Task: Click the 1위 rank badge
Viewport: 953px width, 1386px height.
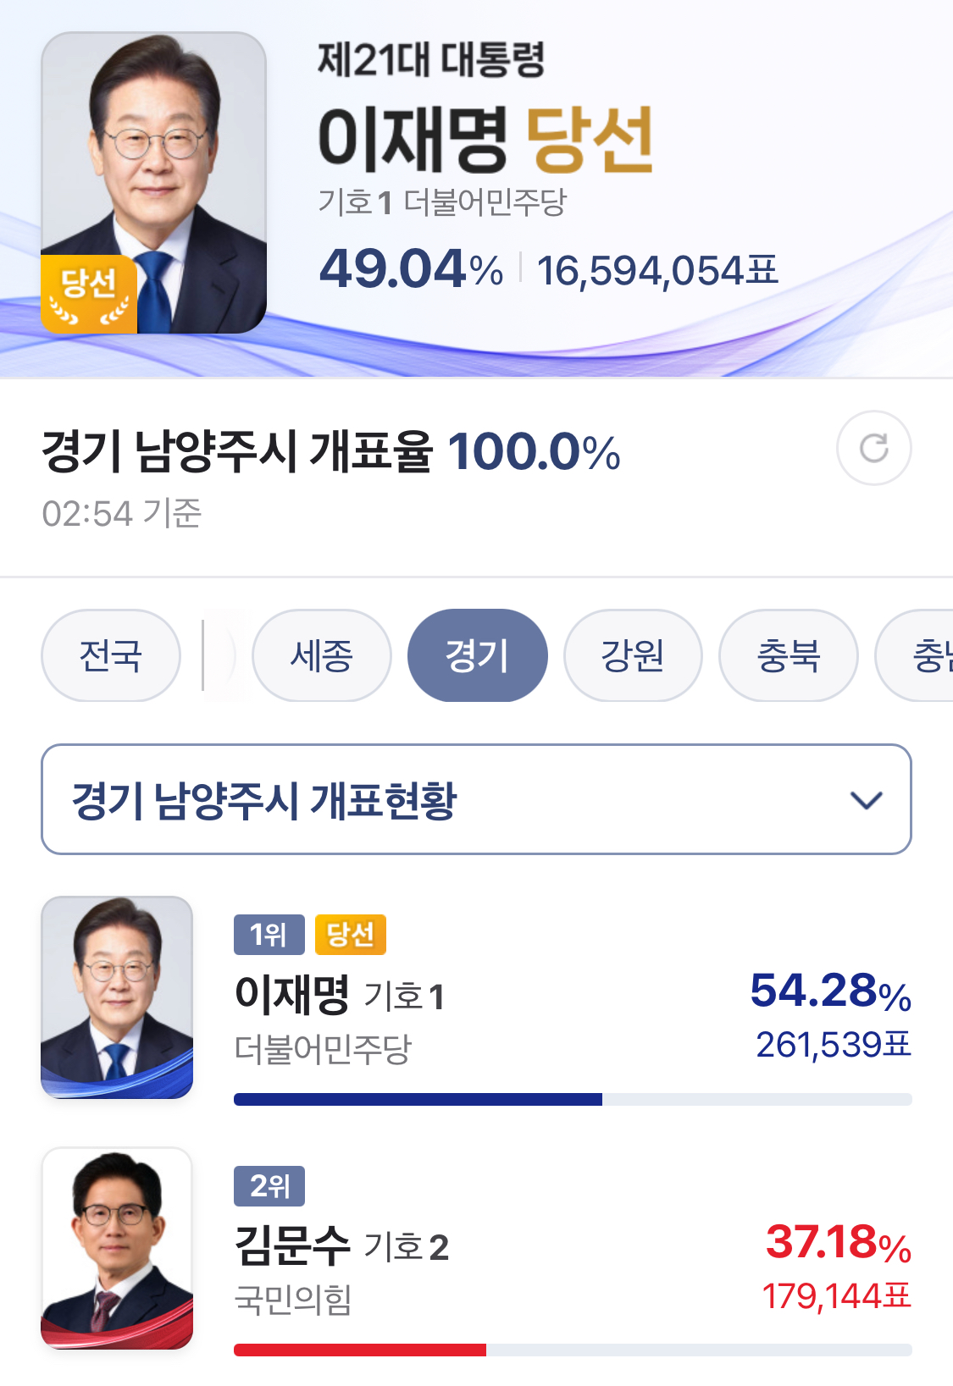Action: 269,934
